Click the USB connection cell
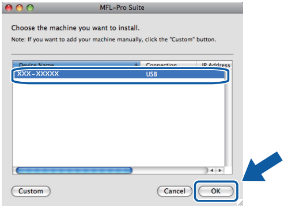284x209 pixels. tap(152, 74)
